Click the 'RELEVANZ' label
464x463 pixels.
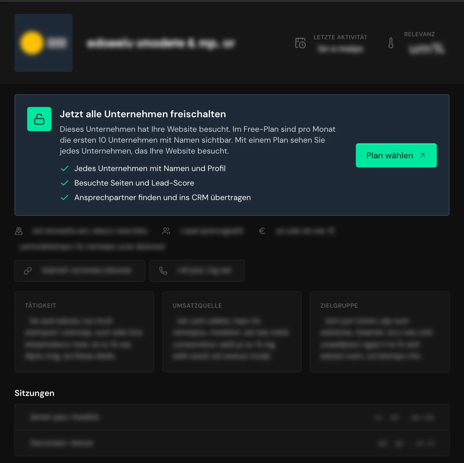420,34
